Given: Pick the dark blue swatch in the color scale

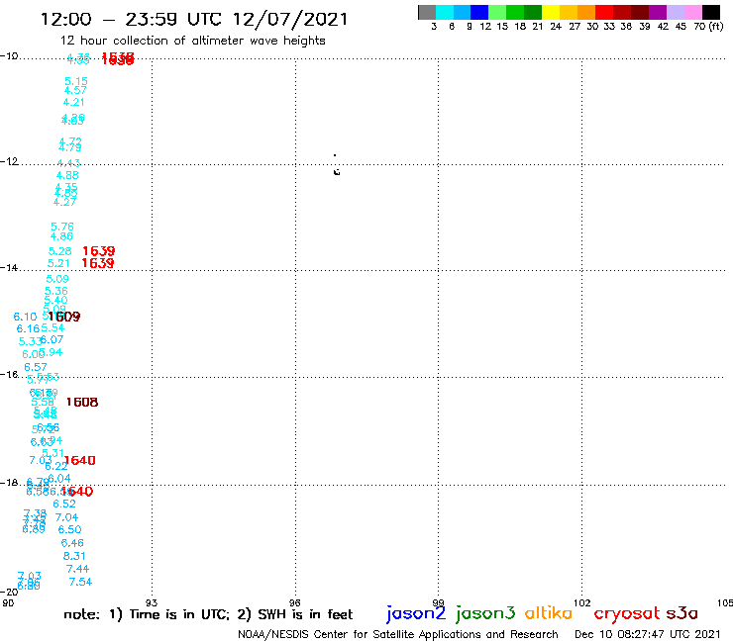Looking at the screenshot, I should coord(479,12).
